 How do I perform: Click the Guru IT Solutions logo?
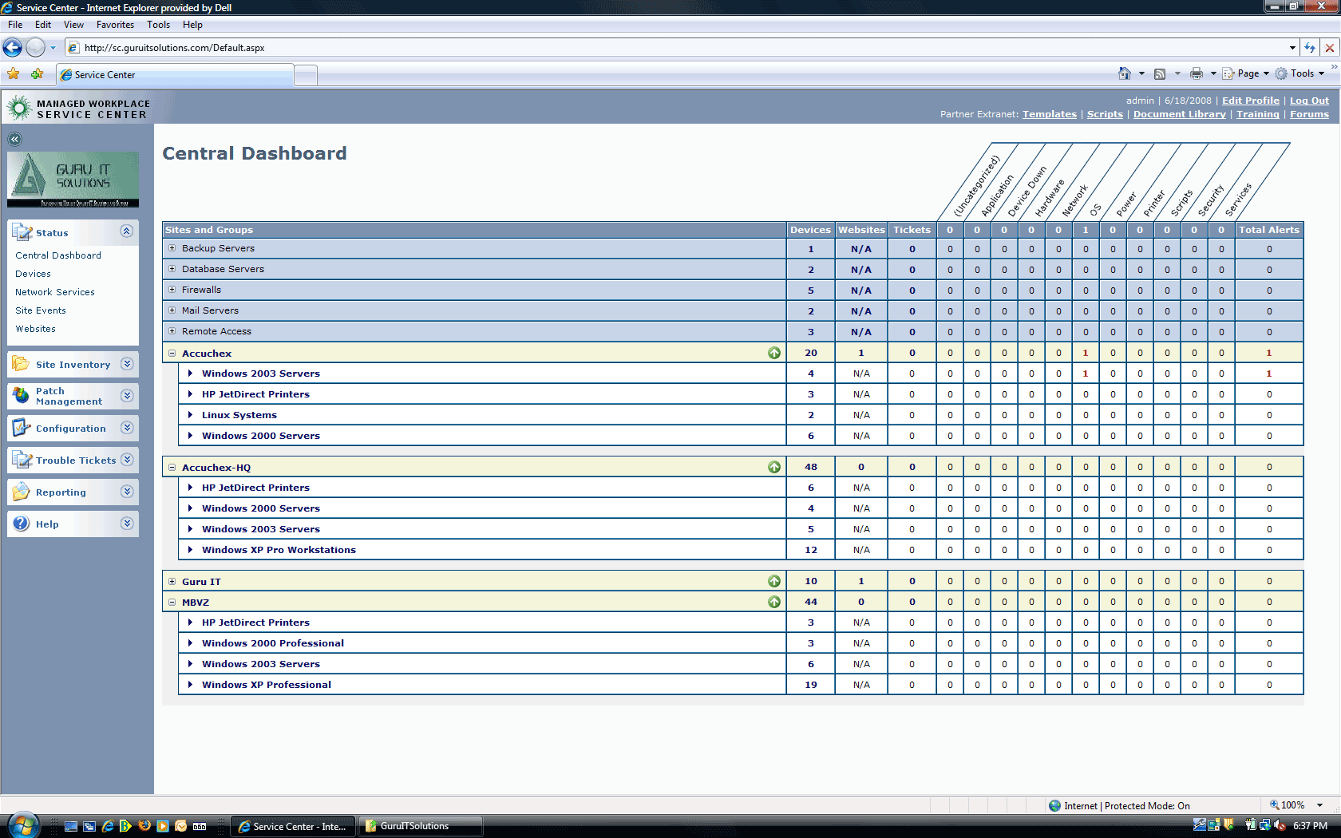click(73, 180)
